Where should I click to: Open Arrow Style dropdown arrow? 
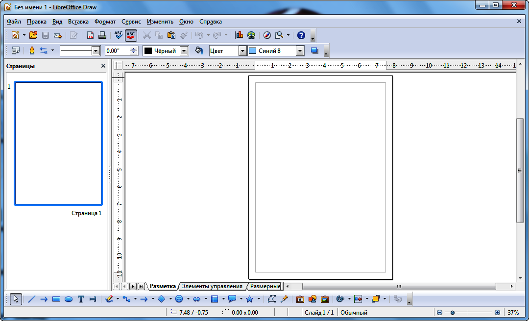click(52, 50)
